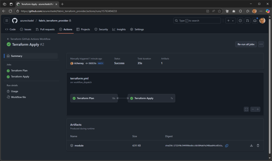This screenshot has width=272, height=161.
Task: Click the pull requests icon near the avatar
Action: (x=248, y=20)
